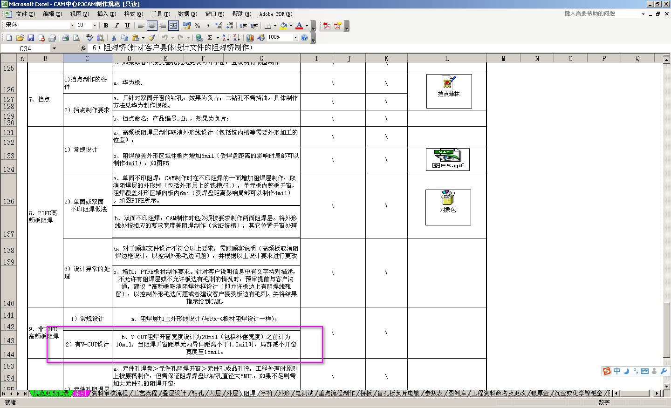Decrease decimal places
Image resolution: width=671 pixels, height=408 pixels.
[230, 26]
